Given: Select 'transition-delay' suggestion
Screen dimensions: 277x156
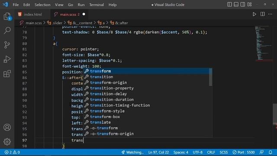Looking at the screenshot, I should pos(146,94).
